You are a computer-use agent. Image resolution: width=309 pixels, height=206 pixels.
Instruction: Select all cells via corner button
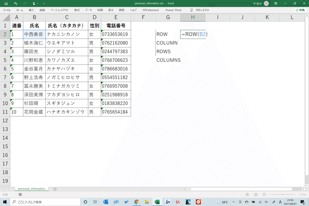5,17
